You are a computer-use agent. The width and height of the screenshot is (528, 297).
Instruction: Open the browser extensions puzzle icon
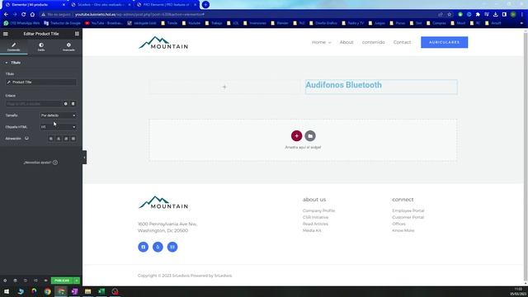pos(478,15)
